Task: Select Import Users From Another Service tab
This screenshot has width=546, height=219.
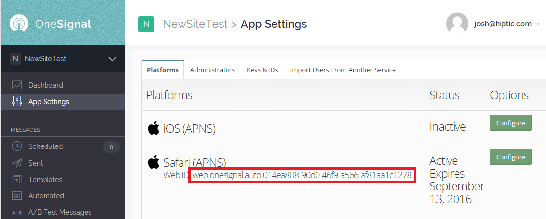Action: click(342, 70)
